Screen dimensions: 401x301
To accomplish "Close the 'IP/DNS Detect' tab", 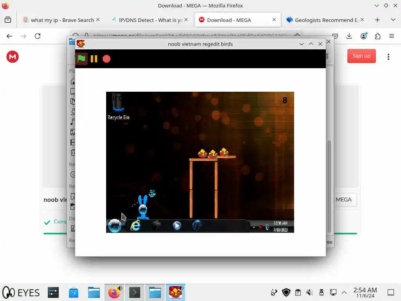I will pos(186,20).
